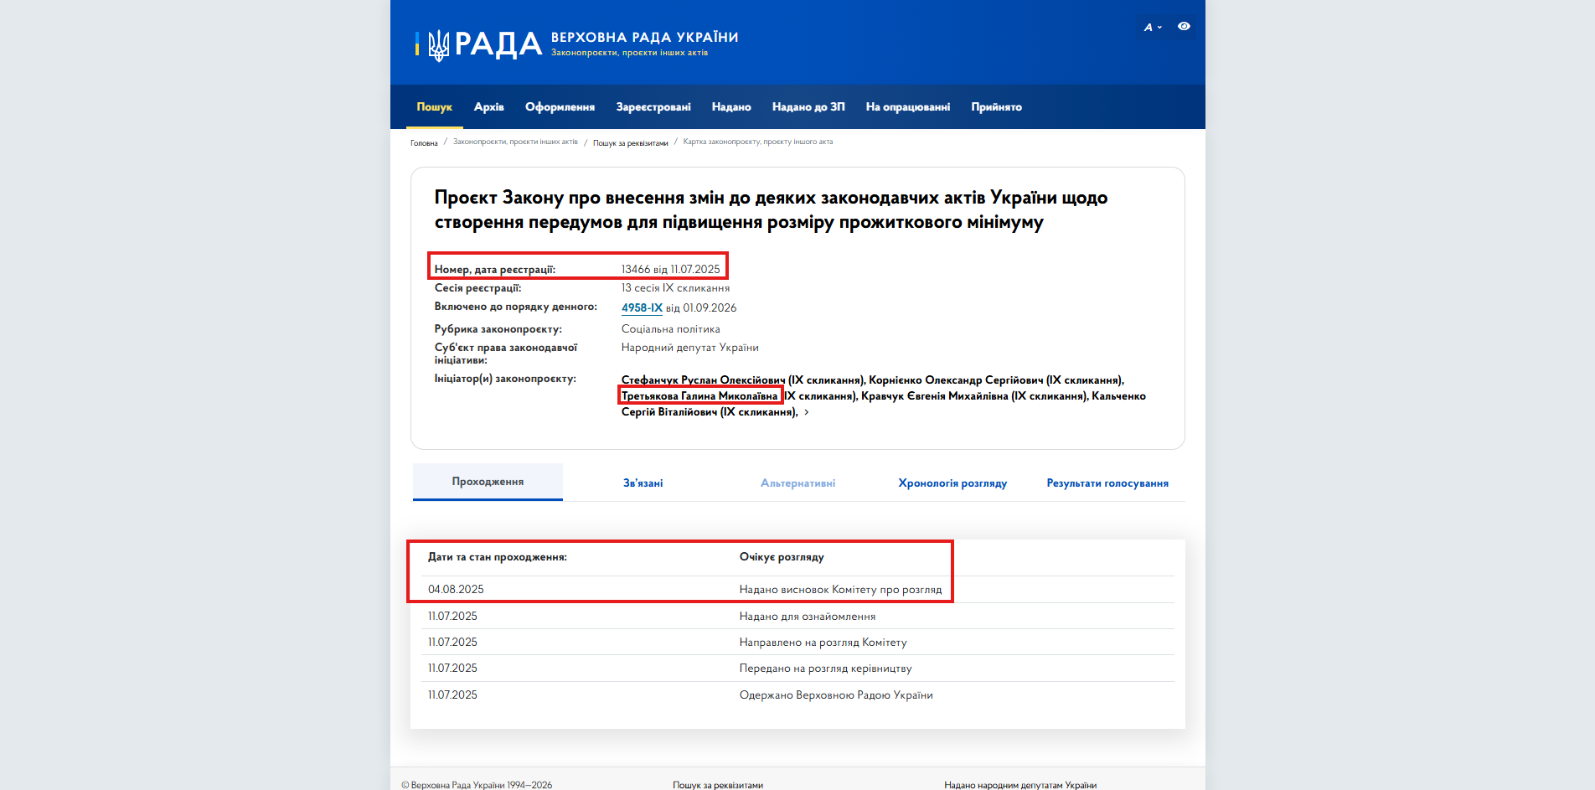1595x790 pixels.
Task: Open Корнієнко Олександр Сергійович profile
Action: tap(956, 380)
